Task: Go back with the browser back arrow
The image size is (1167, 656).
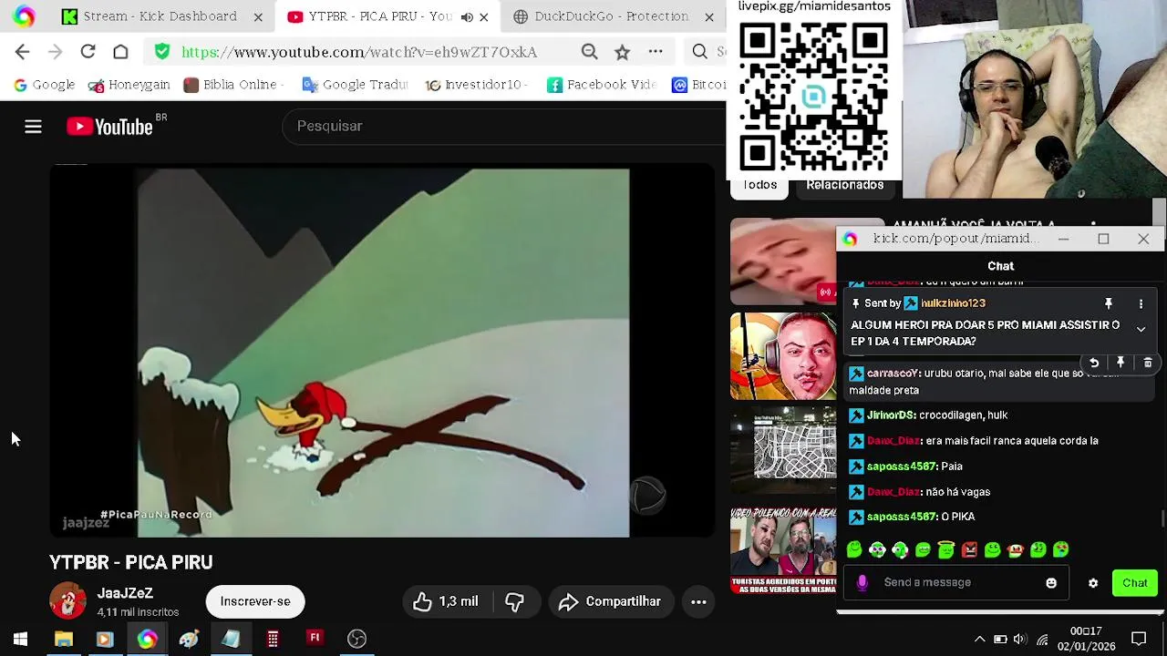Action: click(x=22, y=52)
